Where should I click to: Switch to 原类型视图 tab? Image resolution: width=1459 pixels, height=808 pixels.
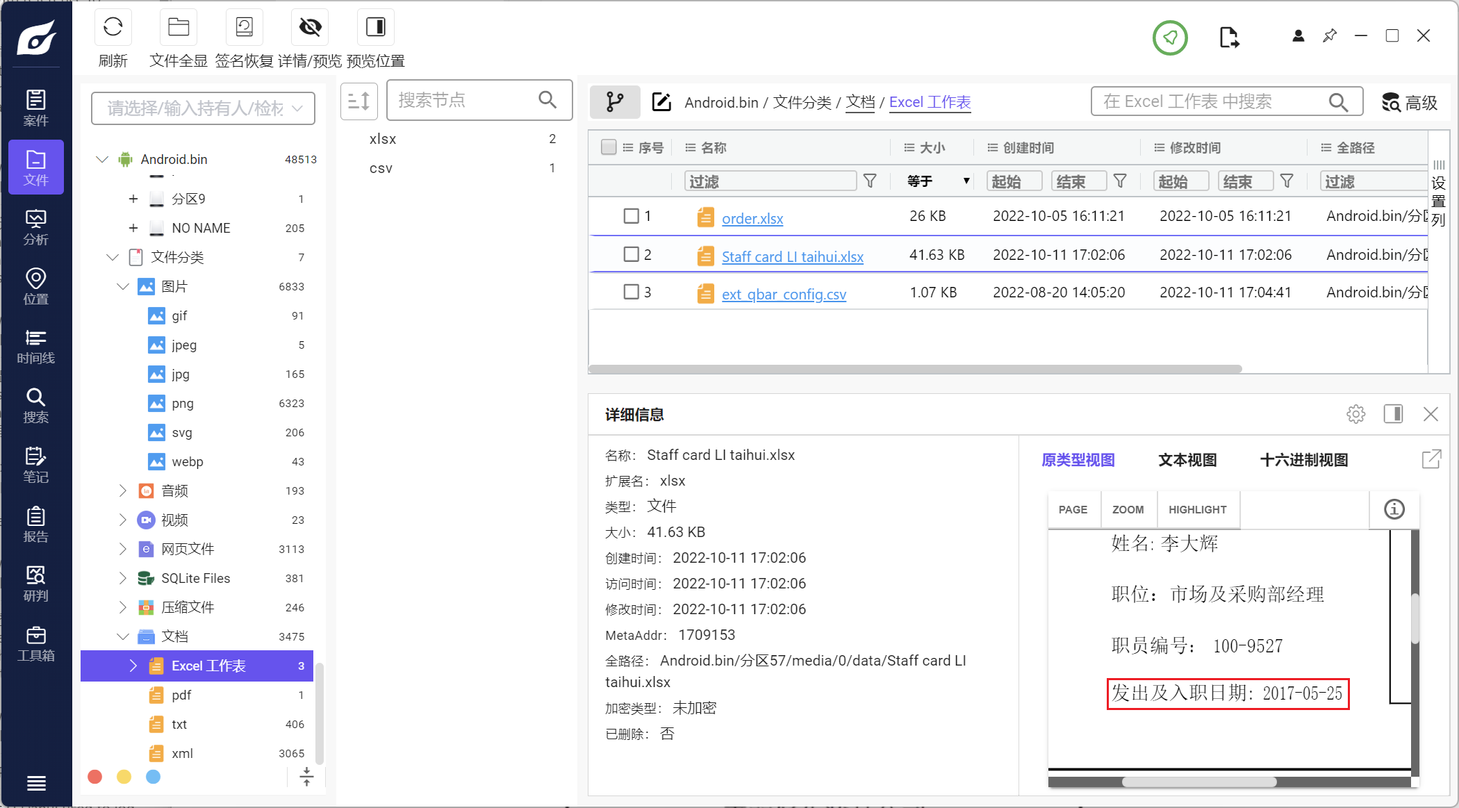[1078, 460]
